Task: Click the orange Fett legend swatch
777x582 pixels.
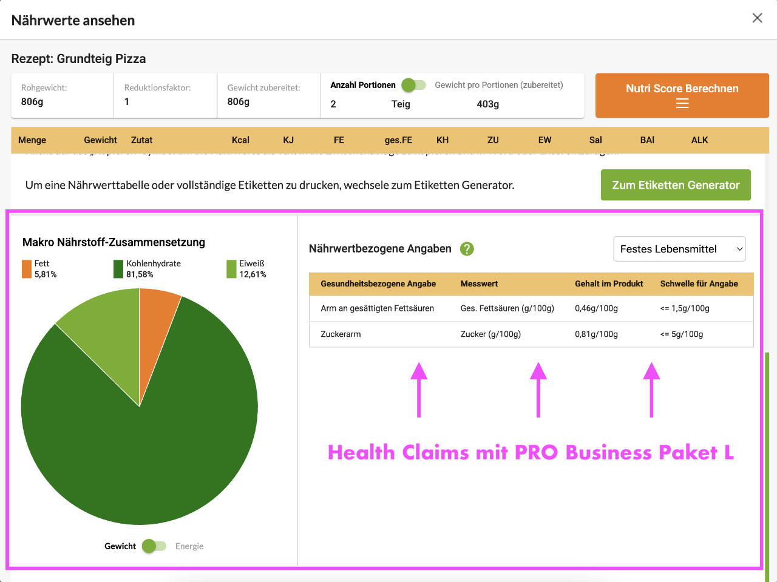Action: [x=25, y=268]
